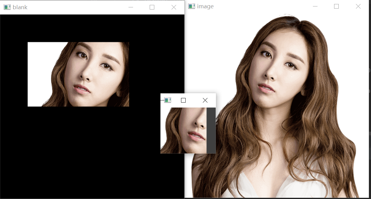371x199 pixels.
Task: Select the "image" window title text
Action: 205,6
